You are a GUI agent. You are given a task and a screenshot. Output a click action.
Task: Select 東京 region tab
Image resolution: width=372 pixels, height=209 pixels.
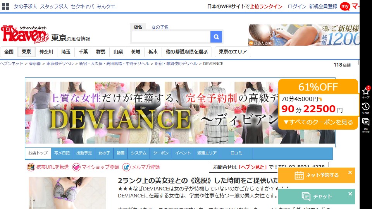[26, 51]
